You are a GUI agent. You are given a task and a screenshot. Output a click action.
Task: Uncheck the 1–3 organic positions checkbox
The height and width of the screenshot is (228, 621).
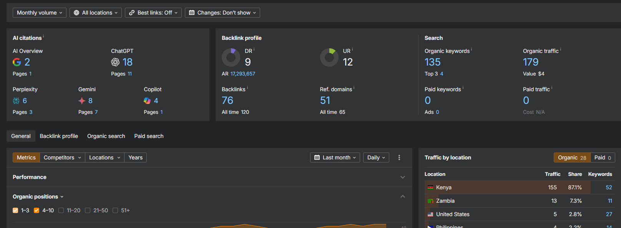pos(15,210)
